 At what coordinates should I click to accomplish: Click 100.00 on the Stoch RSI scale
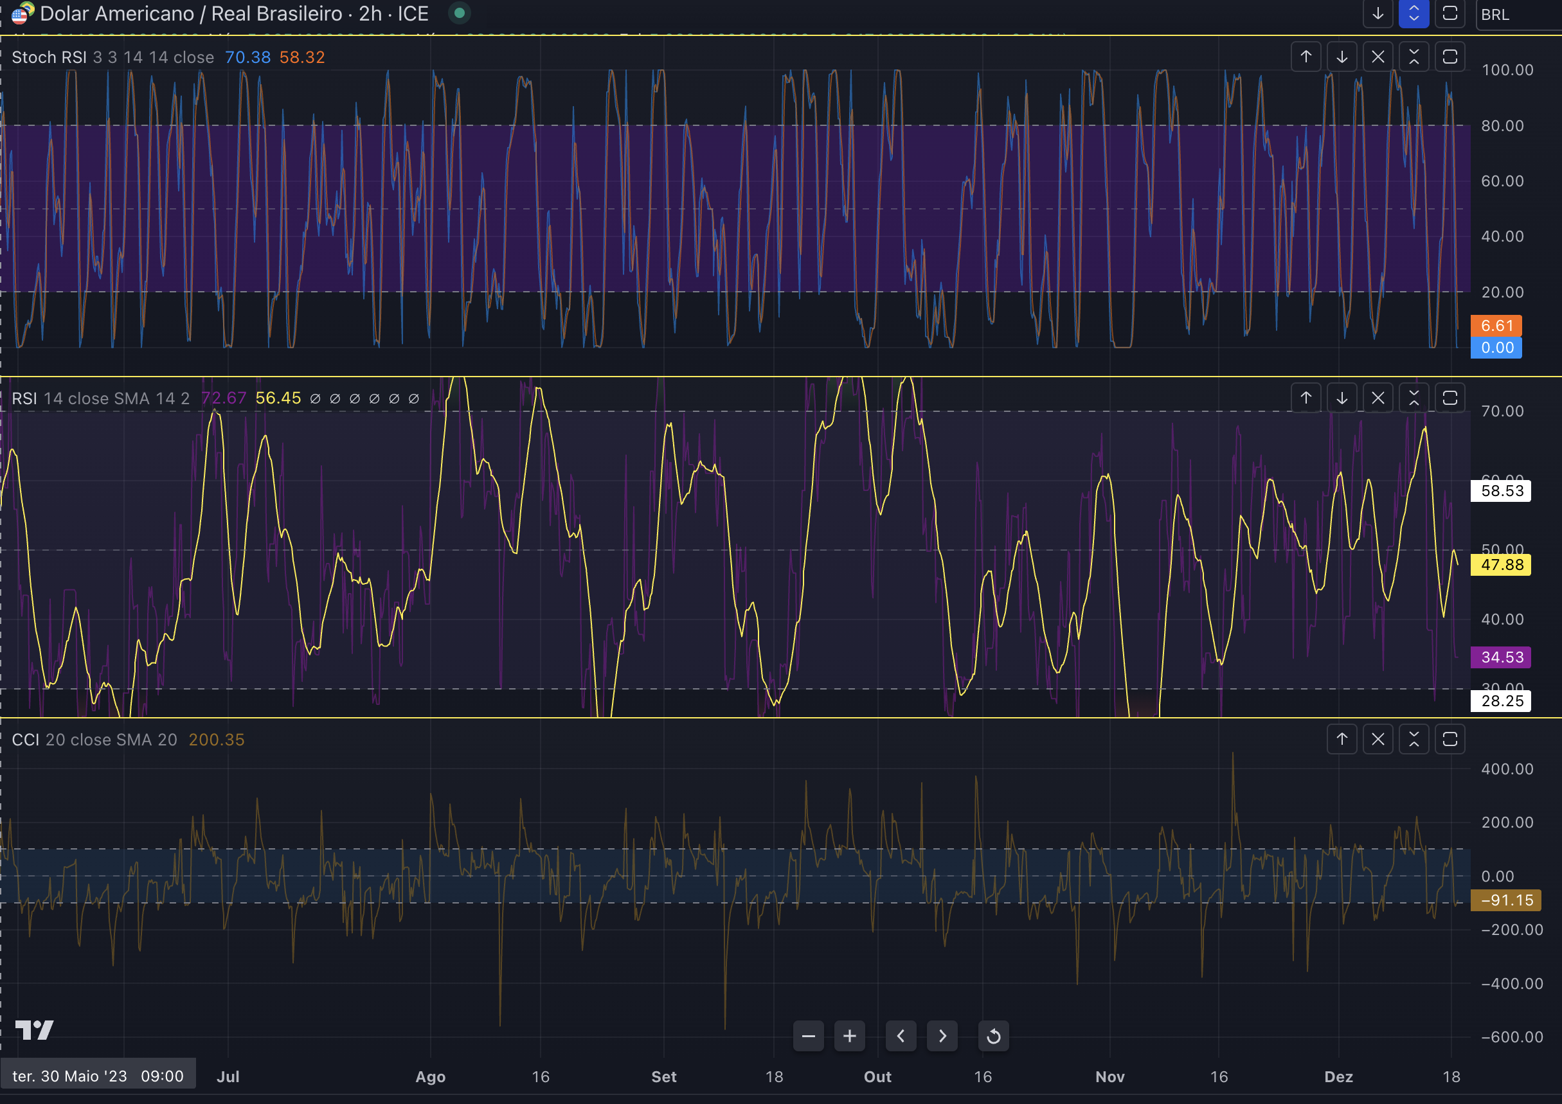tap(1507, 70)
